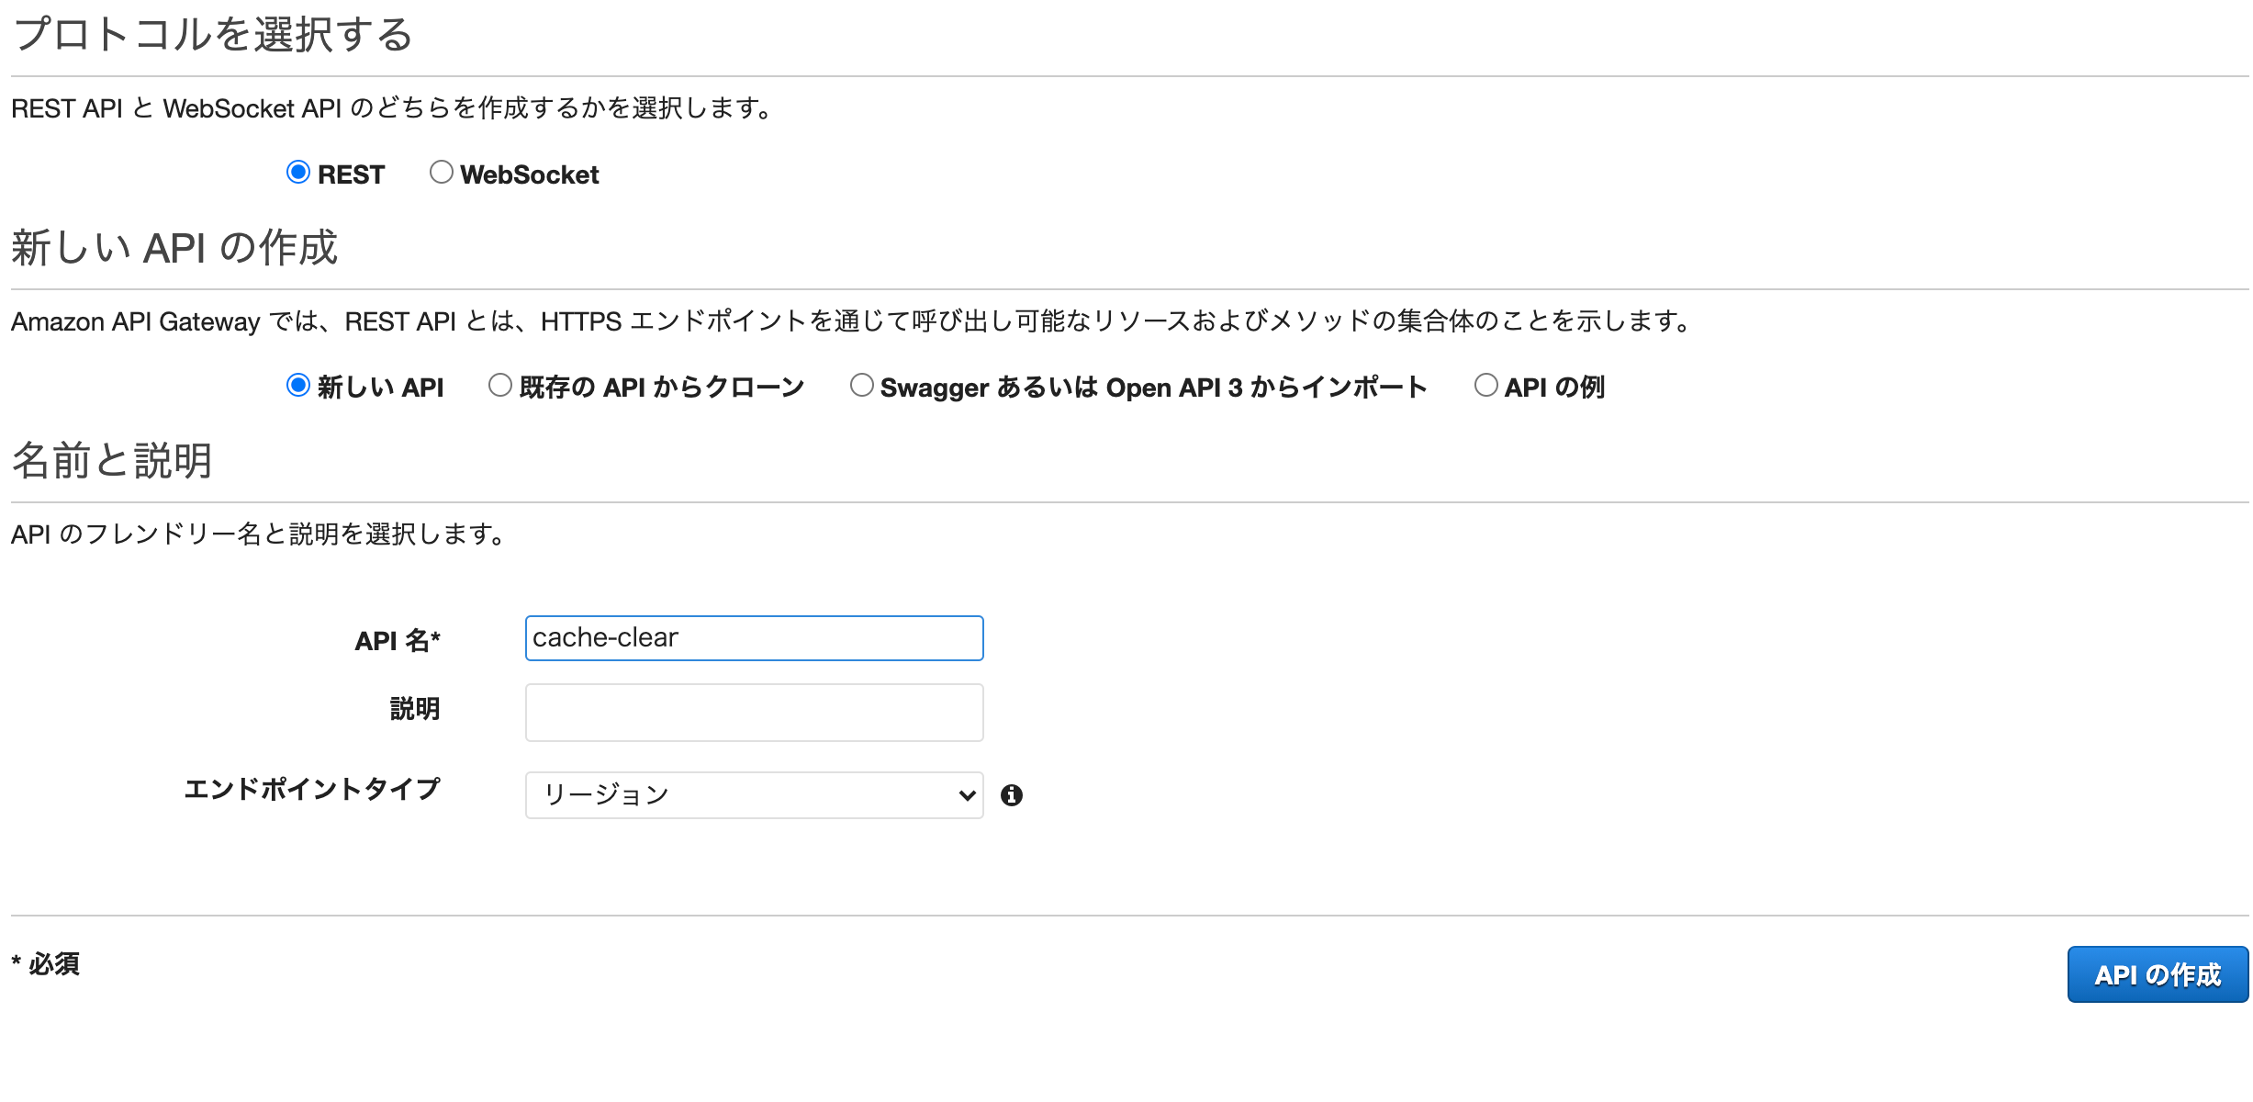Open endpoint type selector showing リージョン

pos(753,795)
